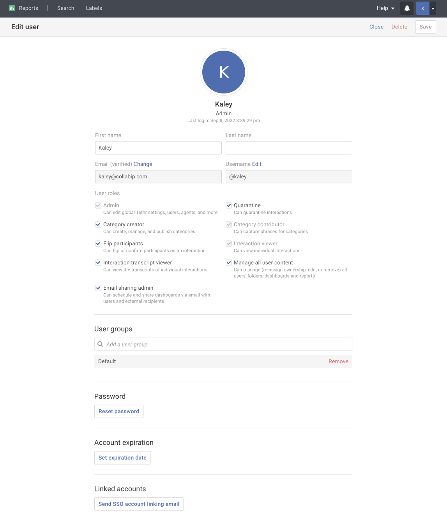Expand the Help dropdown menu
The height and width of the screenshot is (516, 447).
pos(385,8)
